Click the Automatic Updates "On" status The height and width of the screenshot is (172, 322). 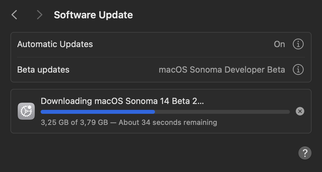point(279,44)
